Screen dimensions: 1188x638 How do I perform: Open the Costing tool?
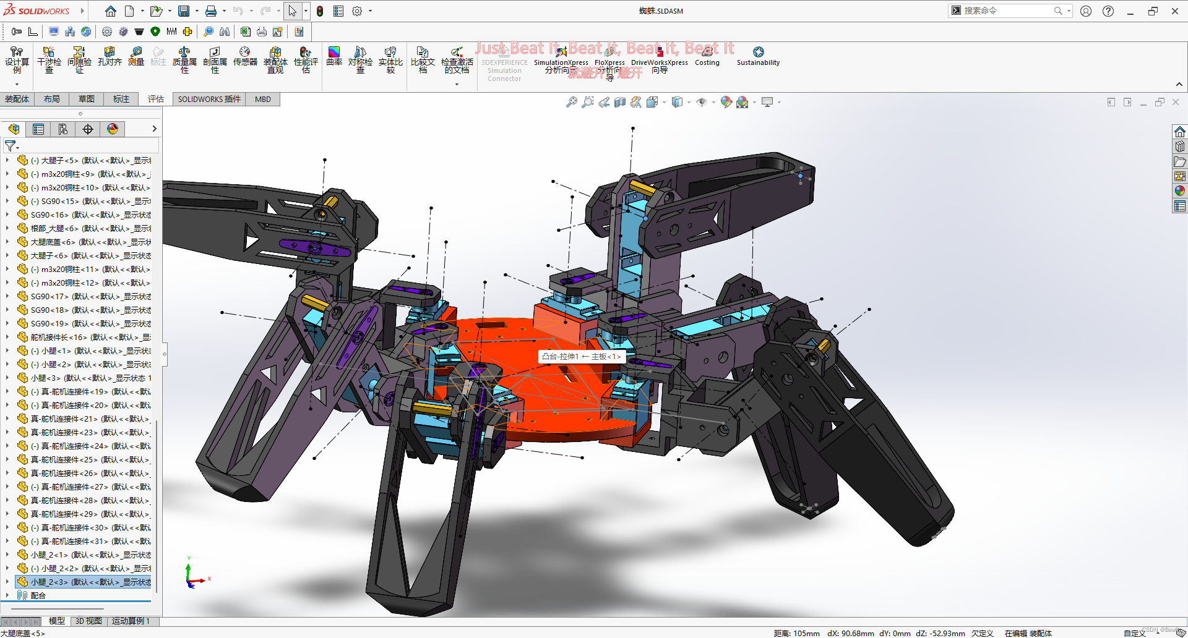[707, 56]
